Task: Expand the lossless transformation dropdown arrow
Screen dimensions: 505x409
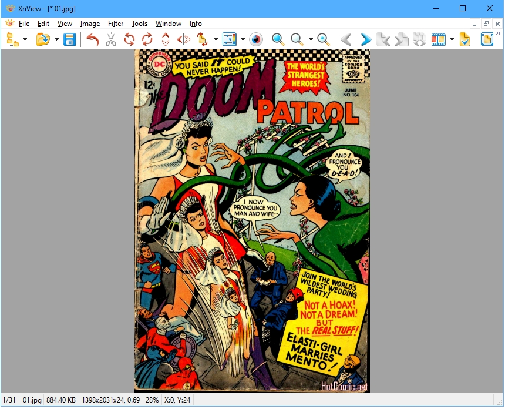Action: [x=216, y=39]
